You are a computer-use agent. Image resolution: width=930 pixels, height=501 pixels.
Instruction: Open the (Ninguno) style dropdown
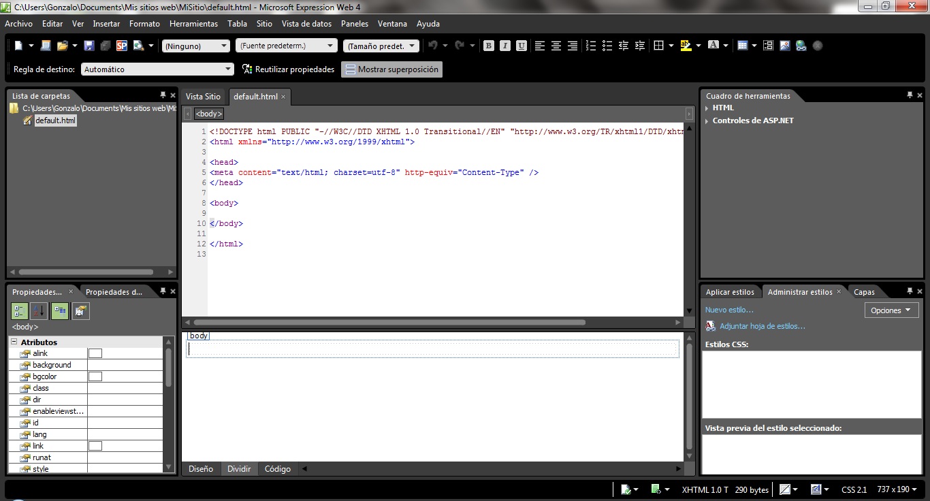click(x=196, y=46)
